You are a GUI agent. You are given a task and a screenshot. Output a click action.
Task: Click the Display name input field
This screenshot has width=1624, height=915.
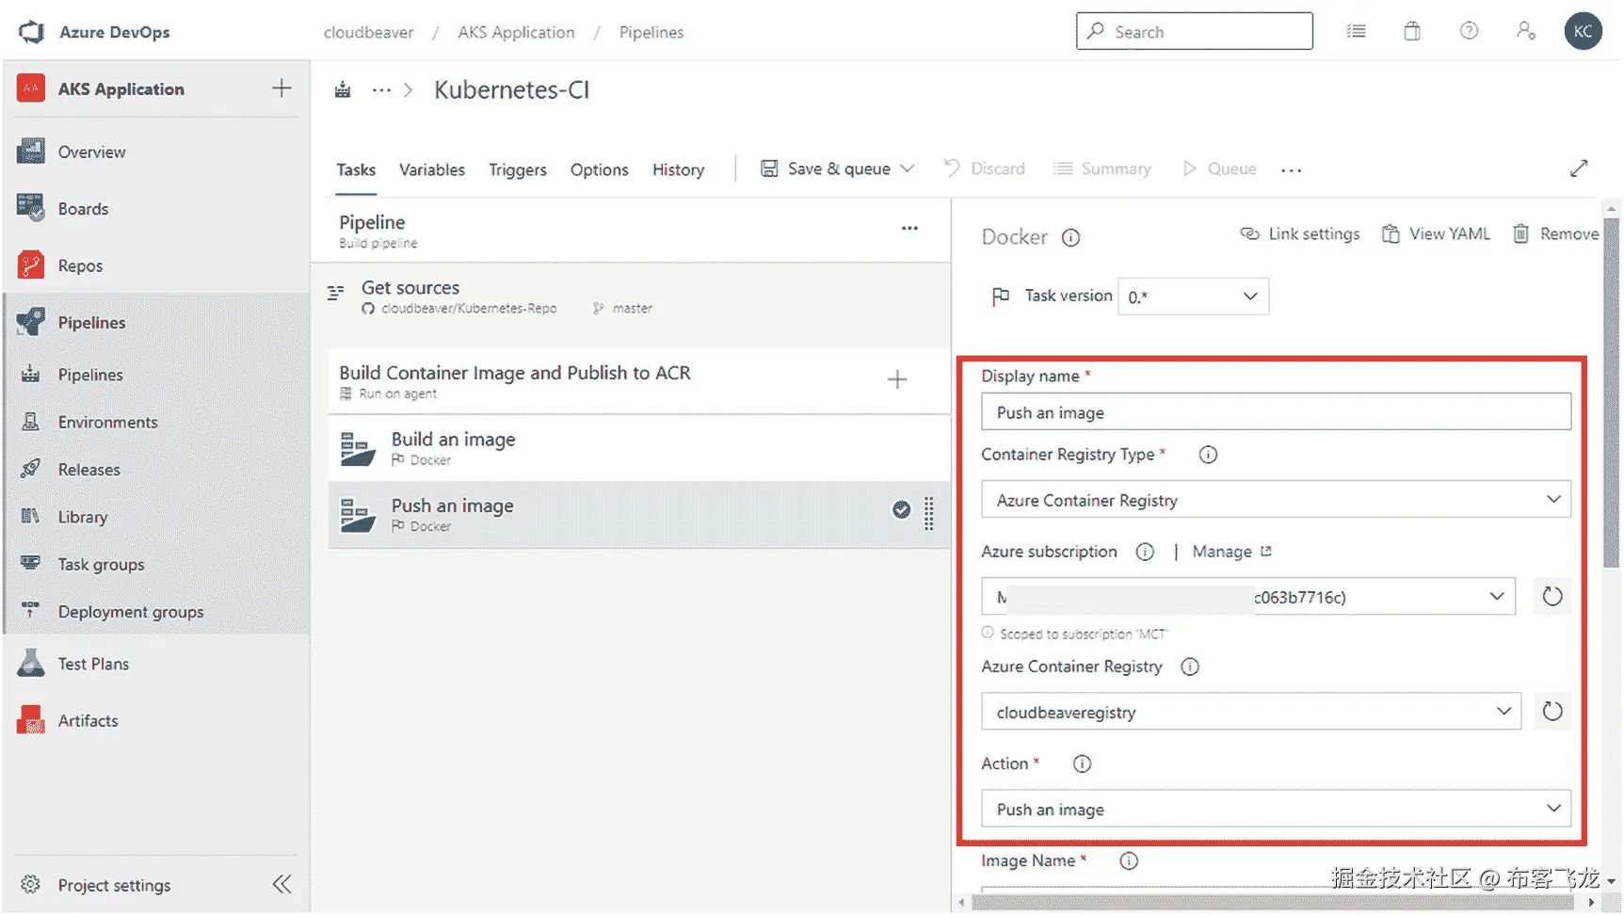point(1275,413)
